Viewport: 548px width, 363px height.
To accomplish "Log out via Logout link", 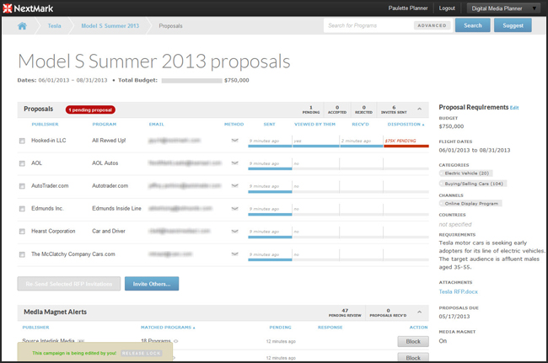I will click(x=447, y=8).
